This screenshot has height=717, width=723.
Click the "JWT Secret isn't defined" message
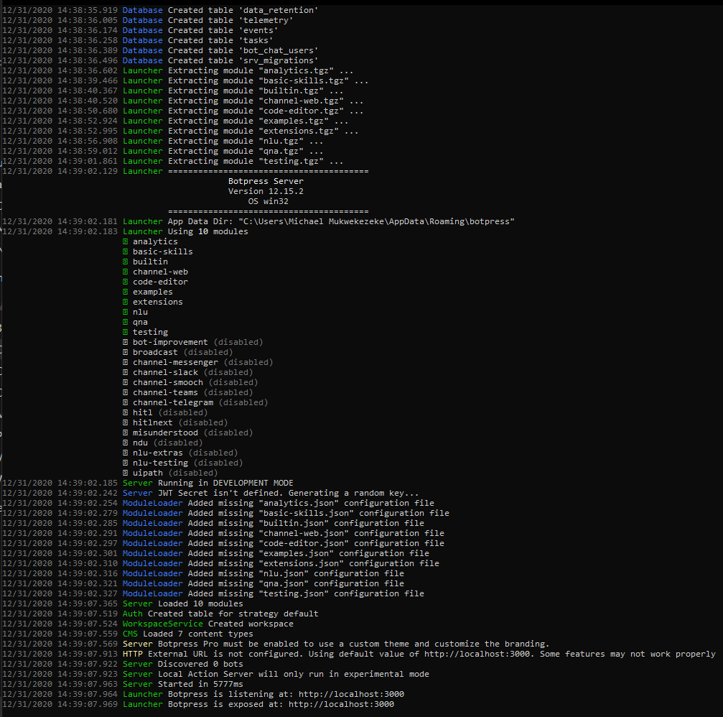pyautogui.click(x=288, y=494)
